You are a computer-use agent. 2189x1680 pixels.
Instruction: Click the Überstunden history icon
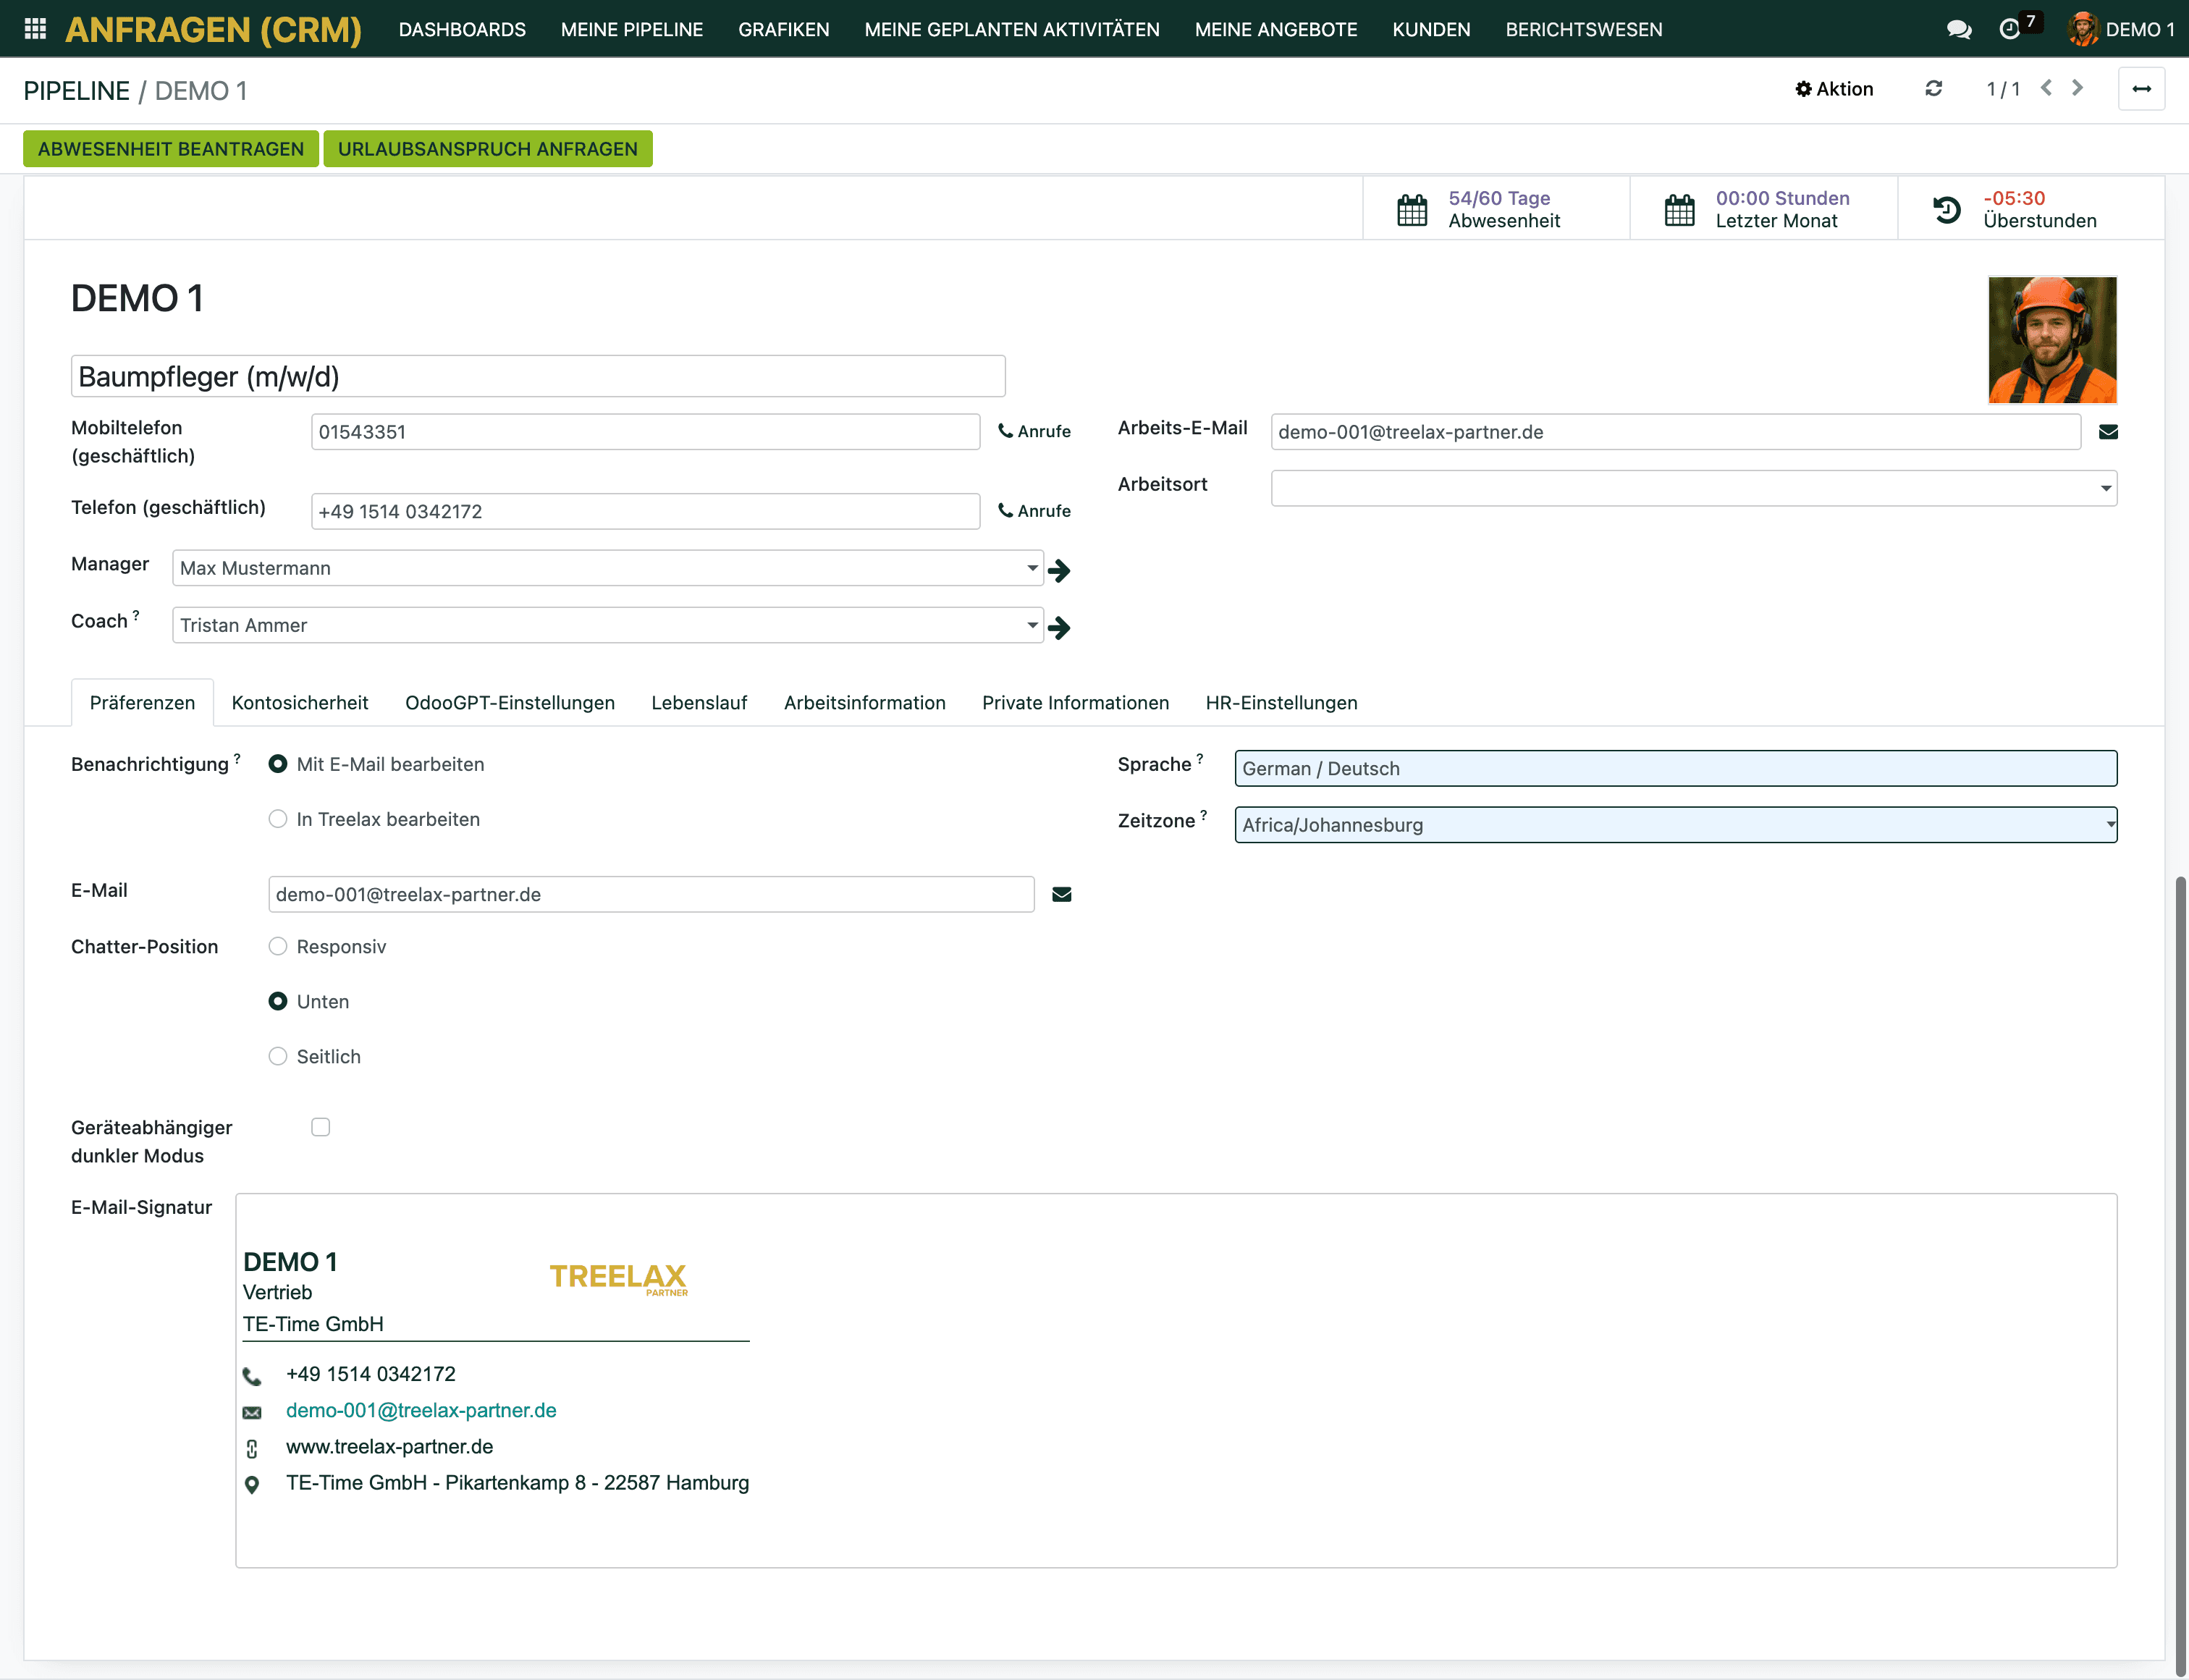[x=1946, y=210]
